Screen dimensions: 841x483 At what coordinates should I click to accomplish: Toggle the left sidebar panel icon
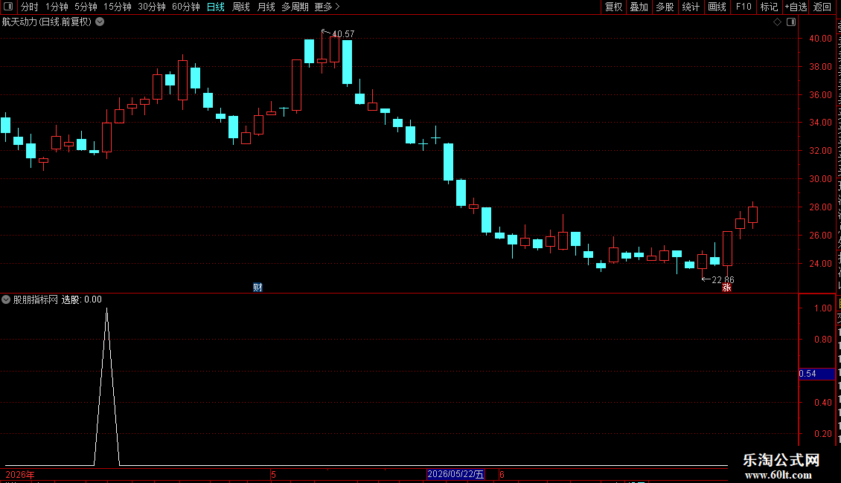coord(8,7)
